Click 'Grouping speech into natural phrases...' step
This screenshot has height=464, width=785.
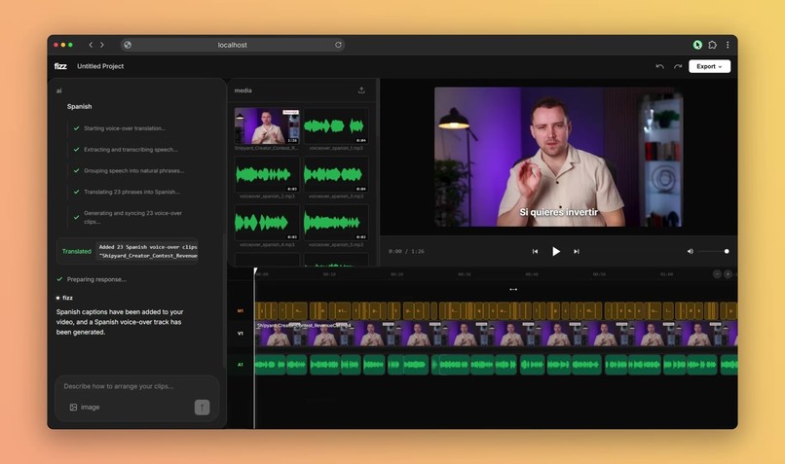(134, 170)
